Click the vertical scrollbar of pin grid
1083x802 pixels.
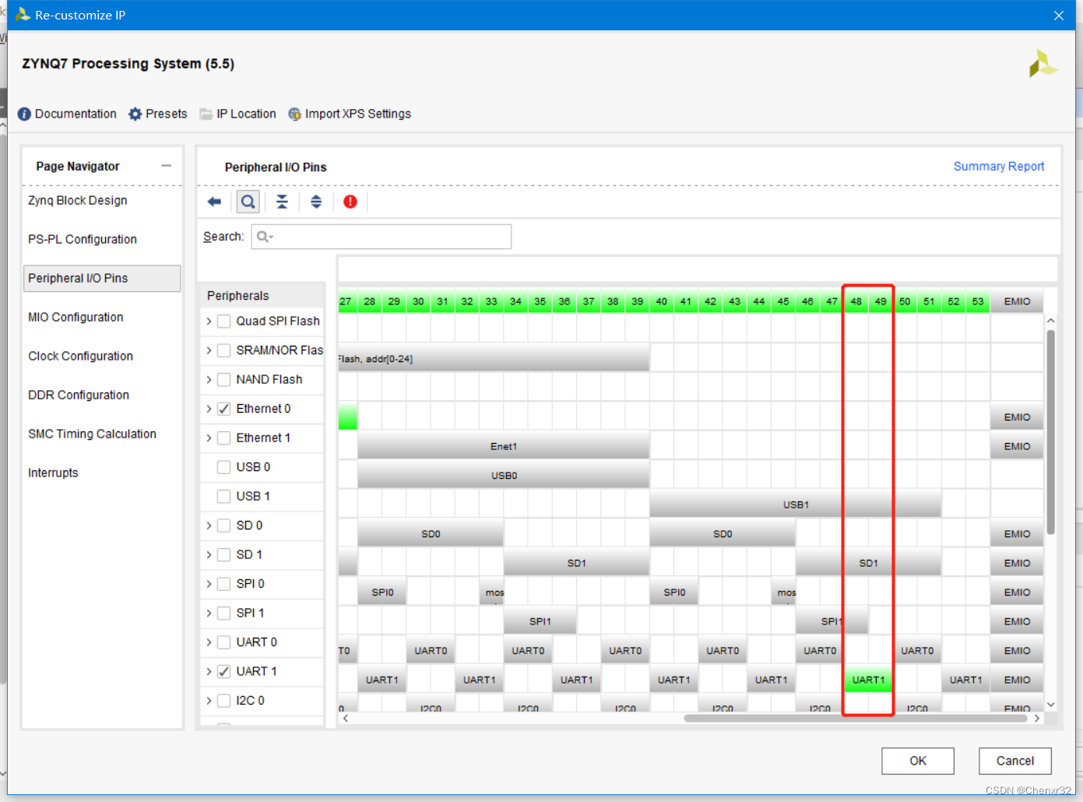point(1050,432)
